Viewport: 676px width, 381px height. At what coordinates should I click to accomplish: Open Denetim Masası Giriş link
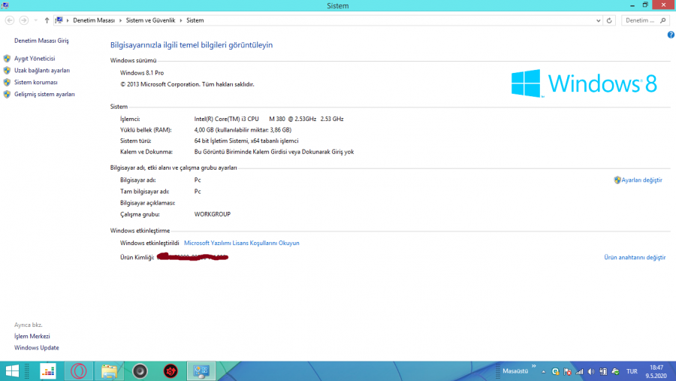(x=41, y=41)
